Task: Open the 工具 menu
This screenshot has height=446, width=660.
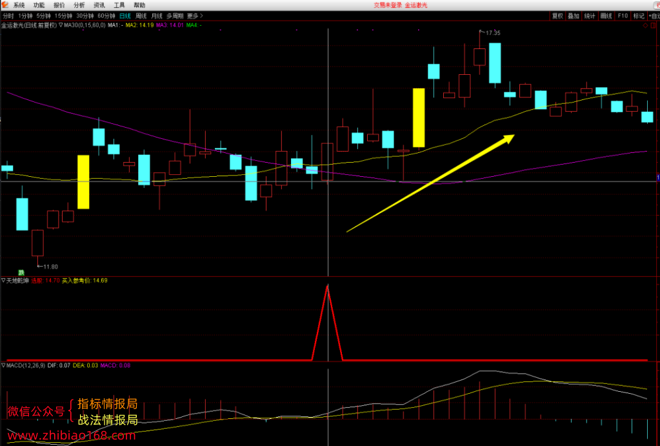Action: [x=119, y=5]
